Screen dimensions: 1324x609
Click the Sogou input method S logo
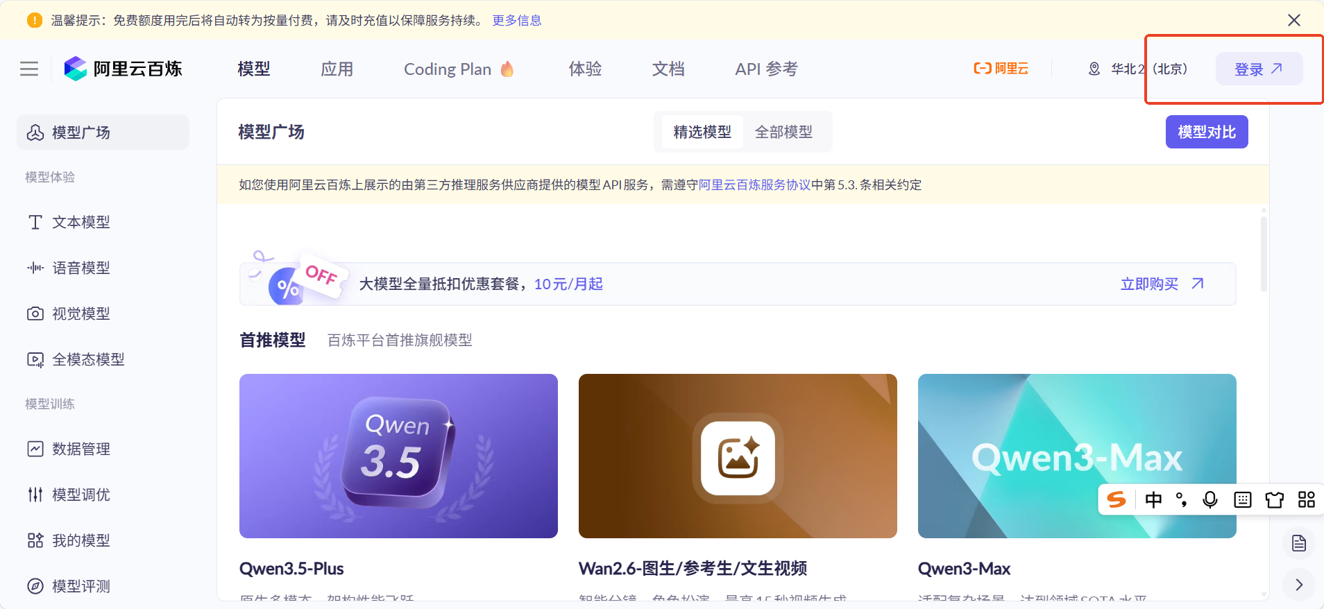click(1117, 499)
